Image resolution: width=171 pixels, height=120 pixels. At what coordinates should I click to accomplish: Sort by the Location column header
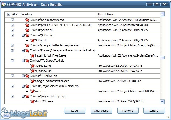click(59, 14)
